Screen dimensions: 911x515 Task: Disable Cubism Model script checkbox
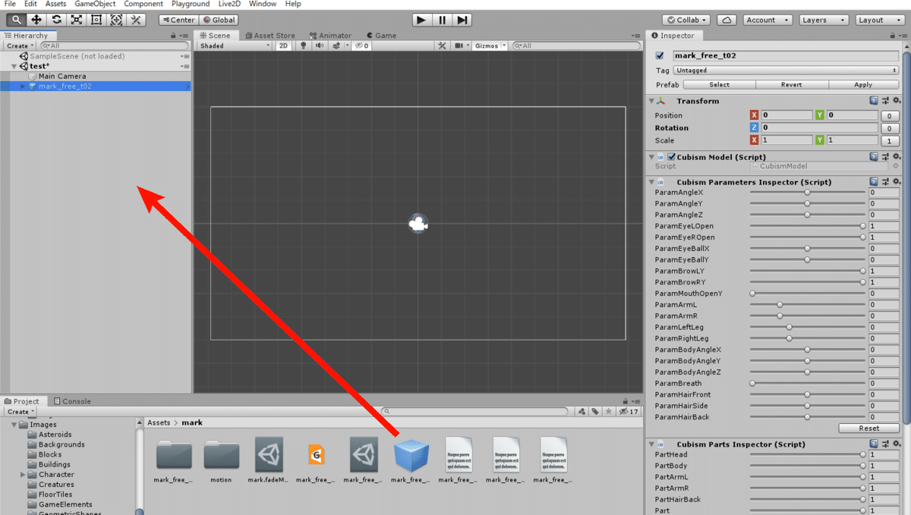click(x=671, y=157)
